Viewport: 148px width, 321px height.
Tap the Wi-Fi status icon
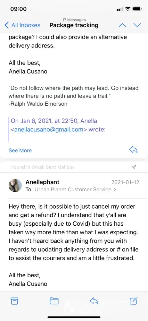128,9
